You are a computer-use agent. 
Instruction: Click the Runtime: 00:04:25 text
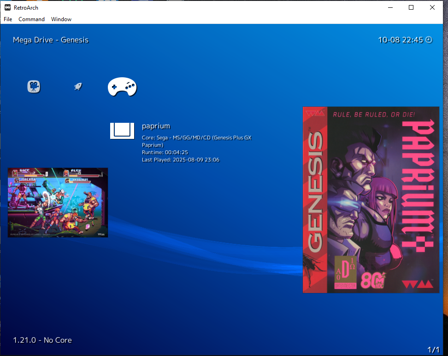pyautogui.click(x=165, y=153)
